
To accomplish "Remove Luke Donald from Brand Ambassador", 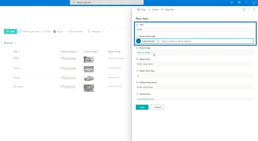I will 158,41.
